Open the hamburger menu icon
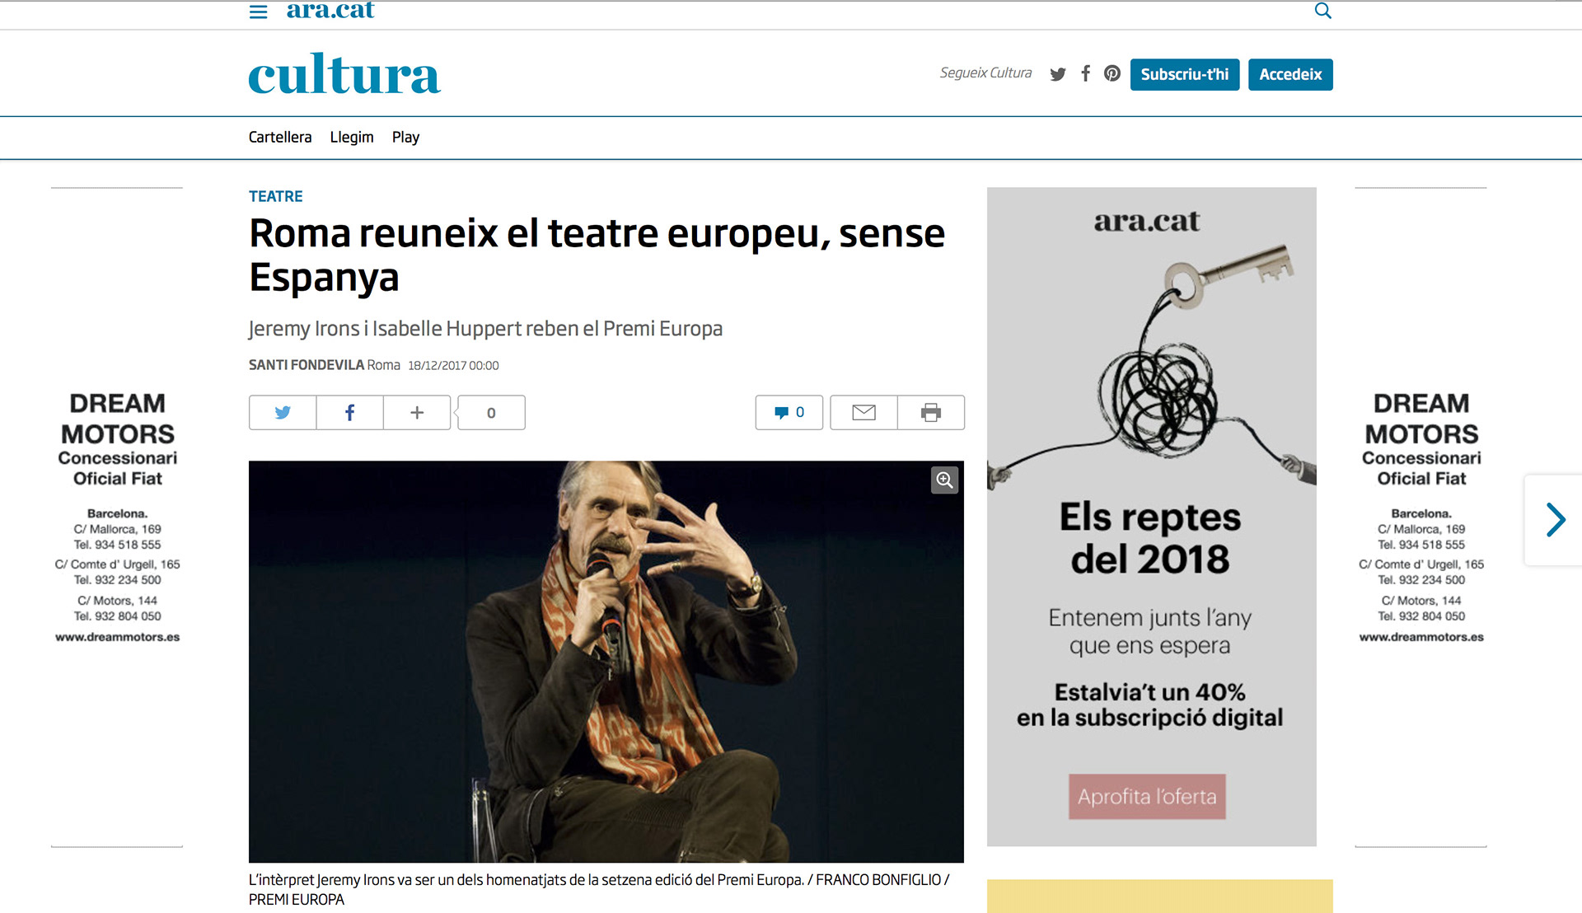Screen dimensions: 1582x913 [258, 12]
